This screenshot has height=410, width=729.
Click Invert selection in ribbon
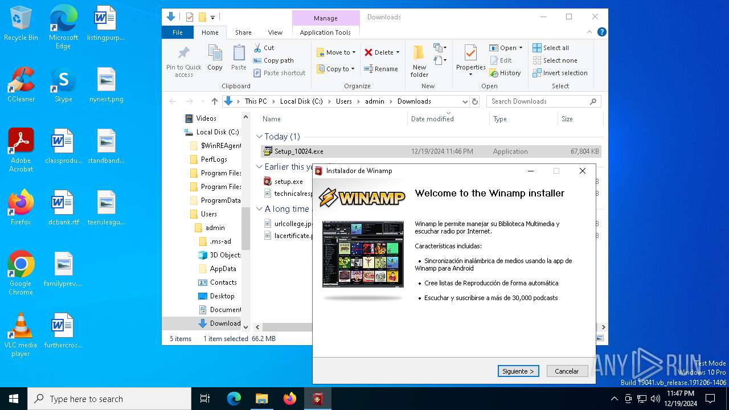pyautogui.click(x=560, y=73)
